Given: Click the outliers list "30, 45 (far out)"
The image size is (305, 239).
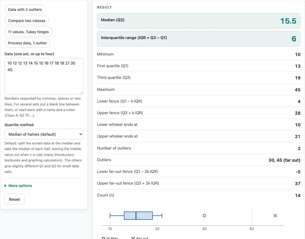Looking at the screenshot, I should click(284, 160).
